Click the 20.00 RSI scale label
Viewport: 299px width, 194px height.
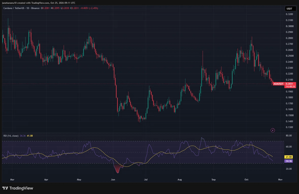[289, 169]
